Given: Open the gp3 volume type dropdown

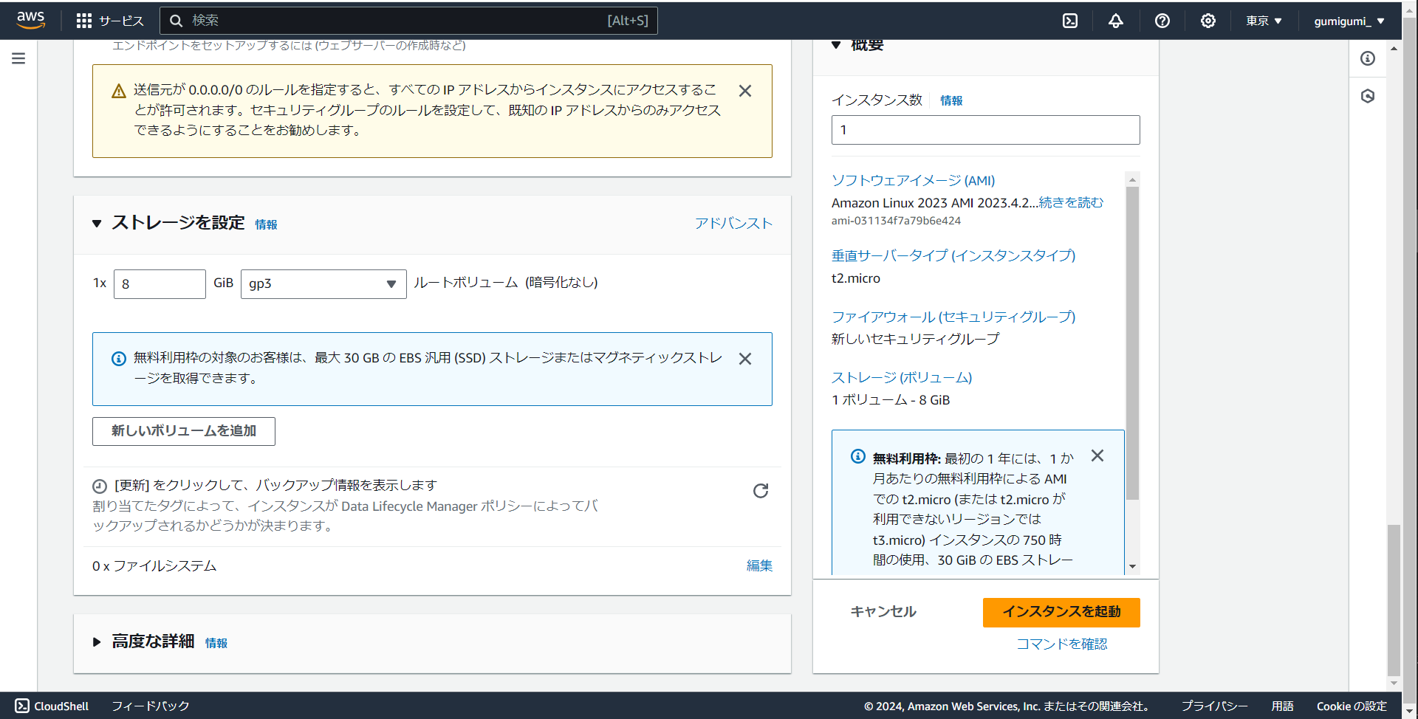Looking at the screenshot, I should 323,283.
